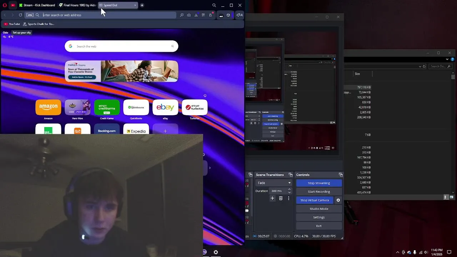
Task: Open Opera tab search magnifier
Action: tap(214, 5)
